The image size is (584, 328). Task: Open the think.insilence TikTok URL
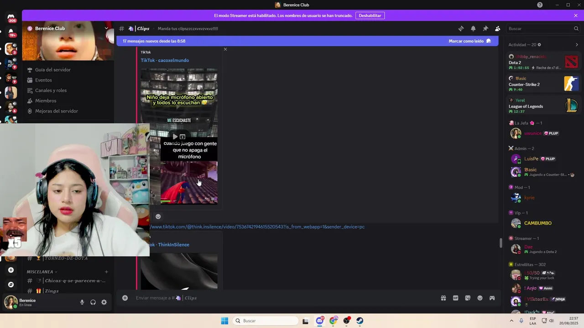257,227
